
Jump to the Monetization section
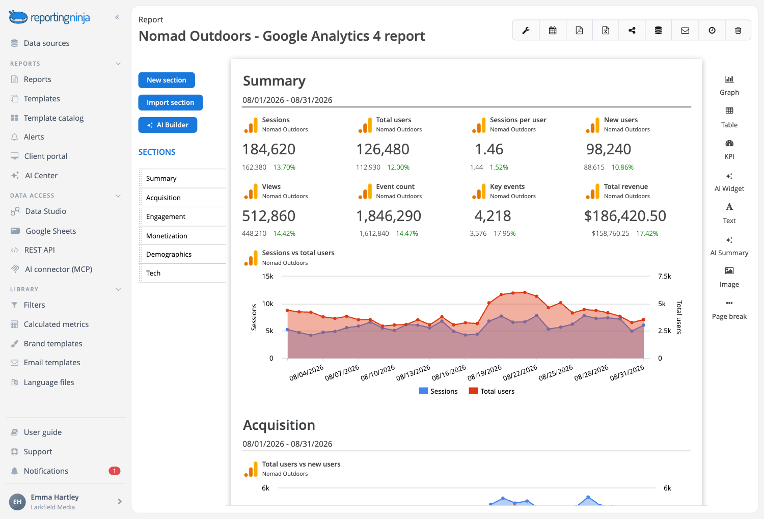pos(183,236)
